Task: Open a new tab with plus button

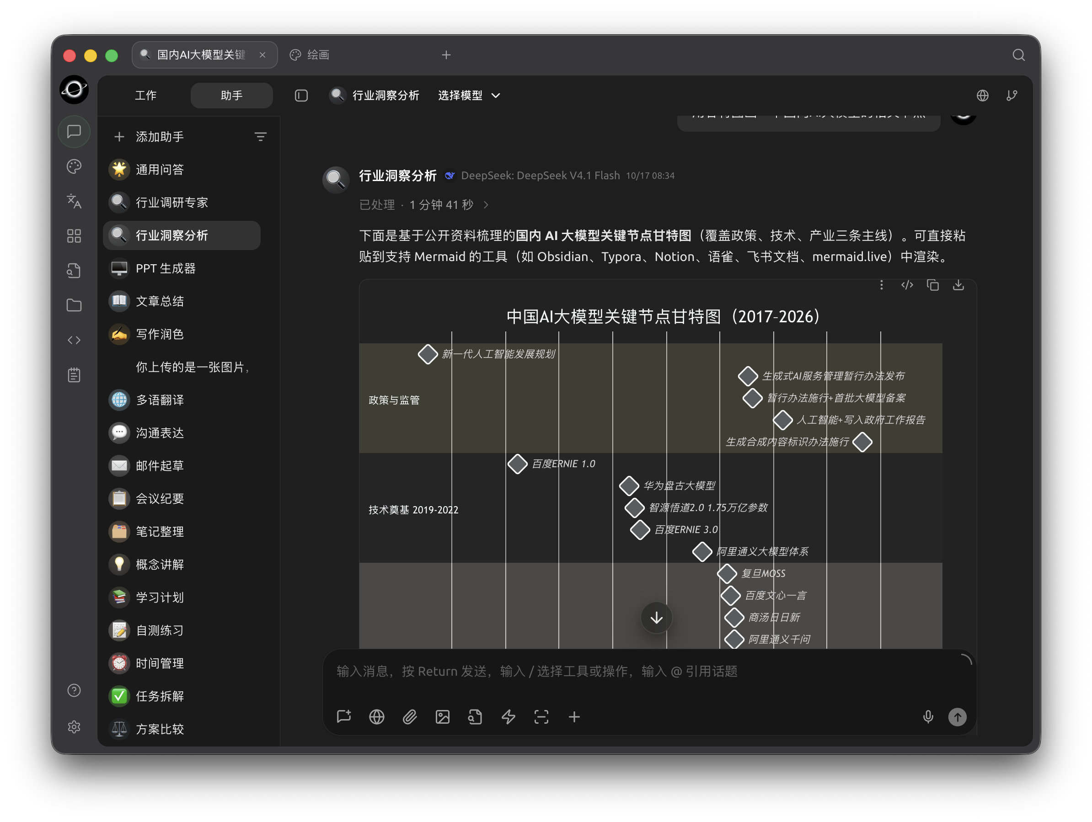Action: coord(446,55)
